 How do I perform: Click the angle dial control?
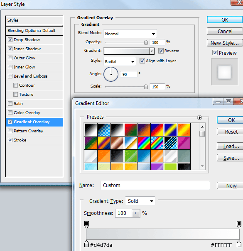[111, 74]
